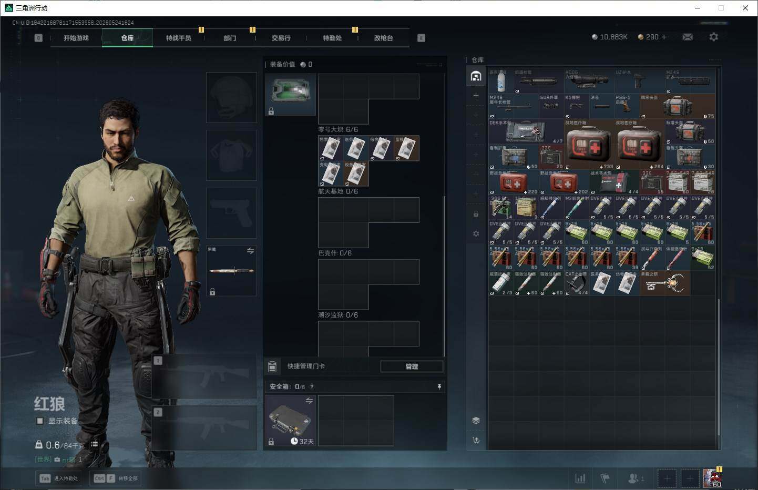Screen dimensions: 758x490
Task: Swap the melee weapon using arrows icon
Action: [x=250, y=251]
